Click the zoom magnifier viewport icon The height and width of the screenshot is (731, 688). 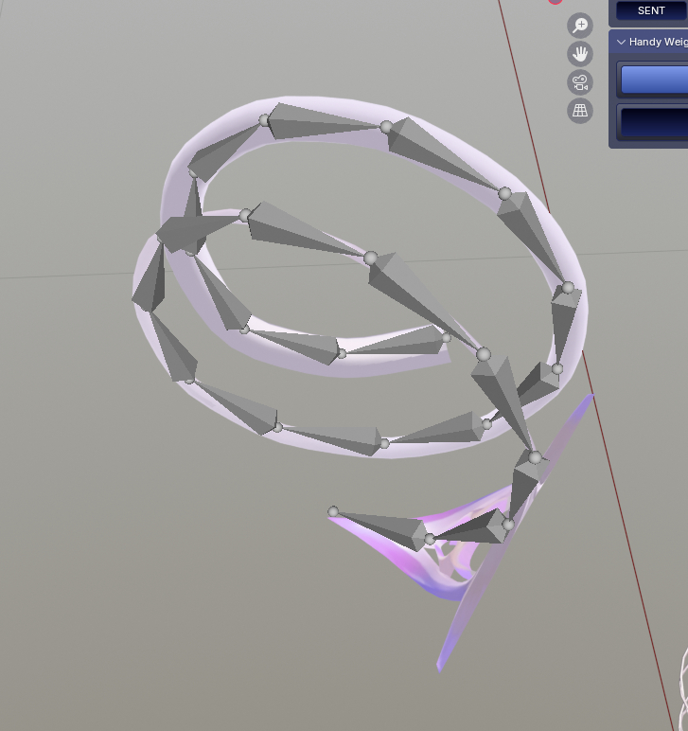coord(579,26)
